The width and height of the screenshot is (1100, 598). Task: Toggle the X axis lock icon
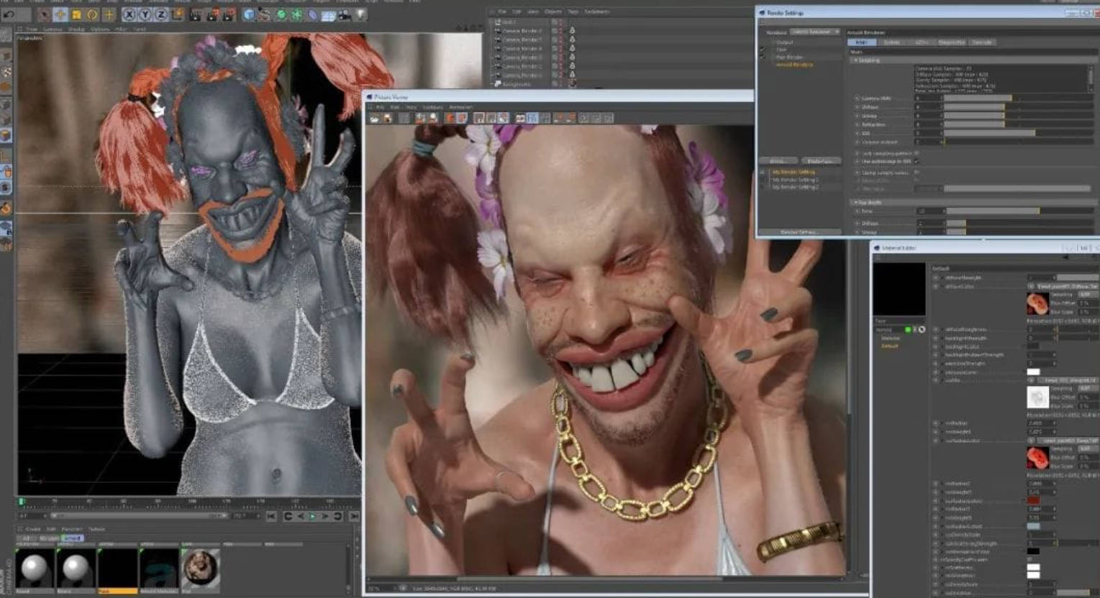point(129,14)
